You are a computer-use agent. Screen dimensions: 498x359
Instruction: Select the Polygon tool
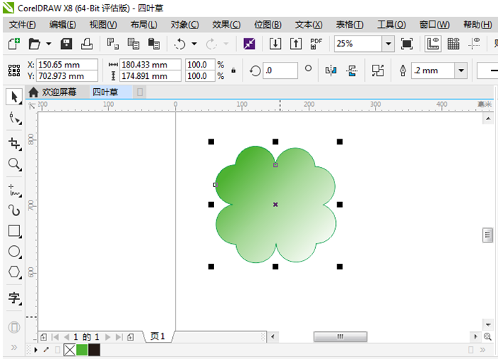click(14, 272)
